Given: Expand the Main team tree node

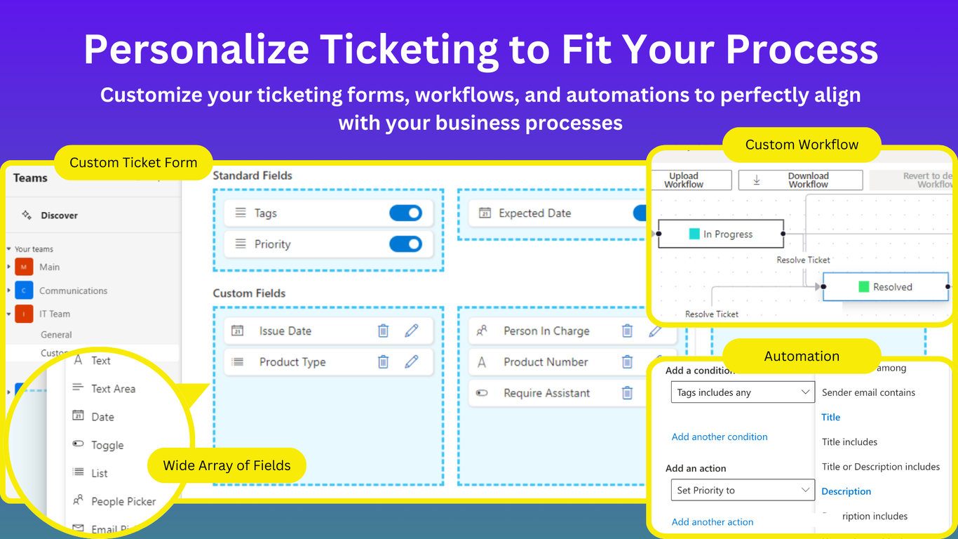Looking at the screenshot, I should [9, 267].
